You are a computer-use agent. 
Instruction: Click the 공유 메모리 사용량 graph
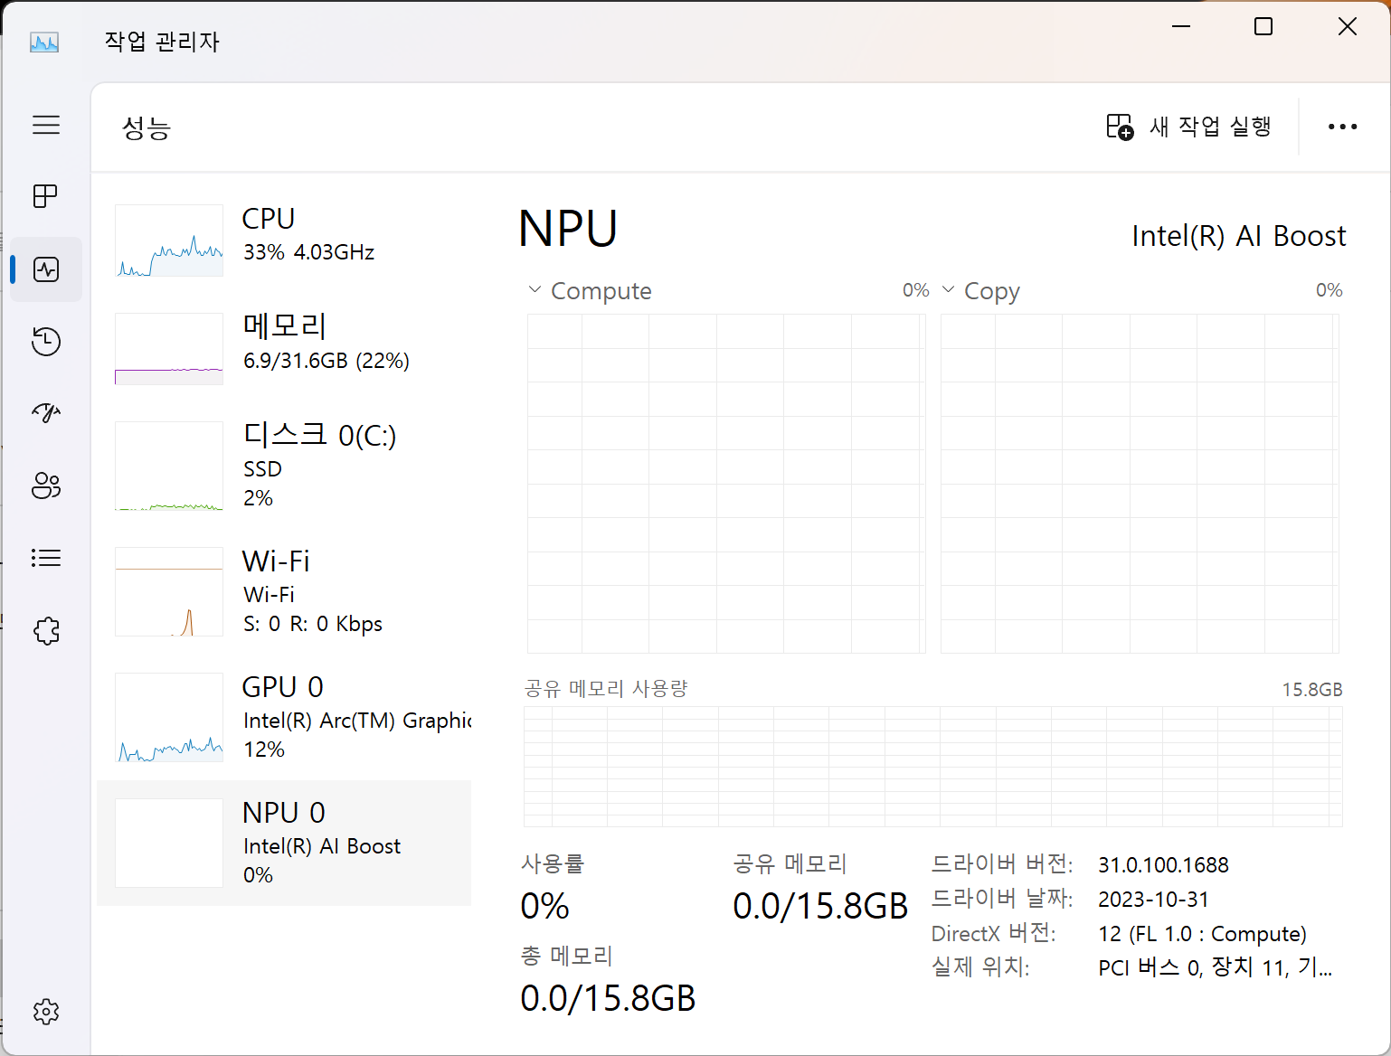click(933, 767)
